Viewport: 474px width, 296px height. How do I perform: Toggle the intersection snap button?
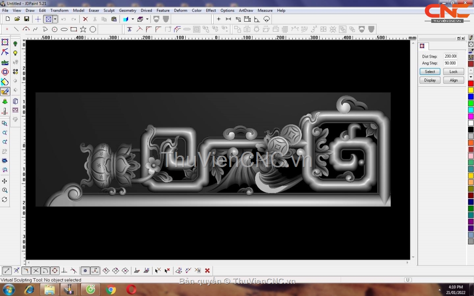[x=36, y=271]
